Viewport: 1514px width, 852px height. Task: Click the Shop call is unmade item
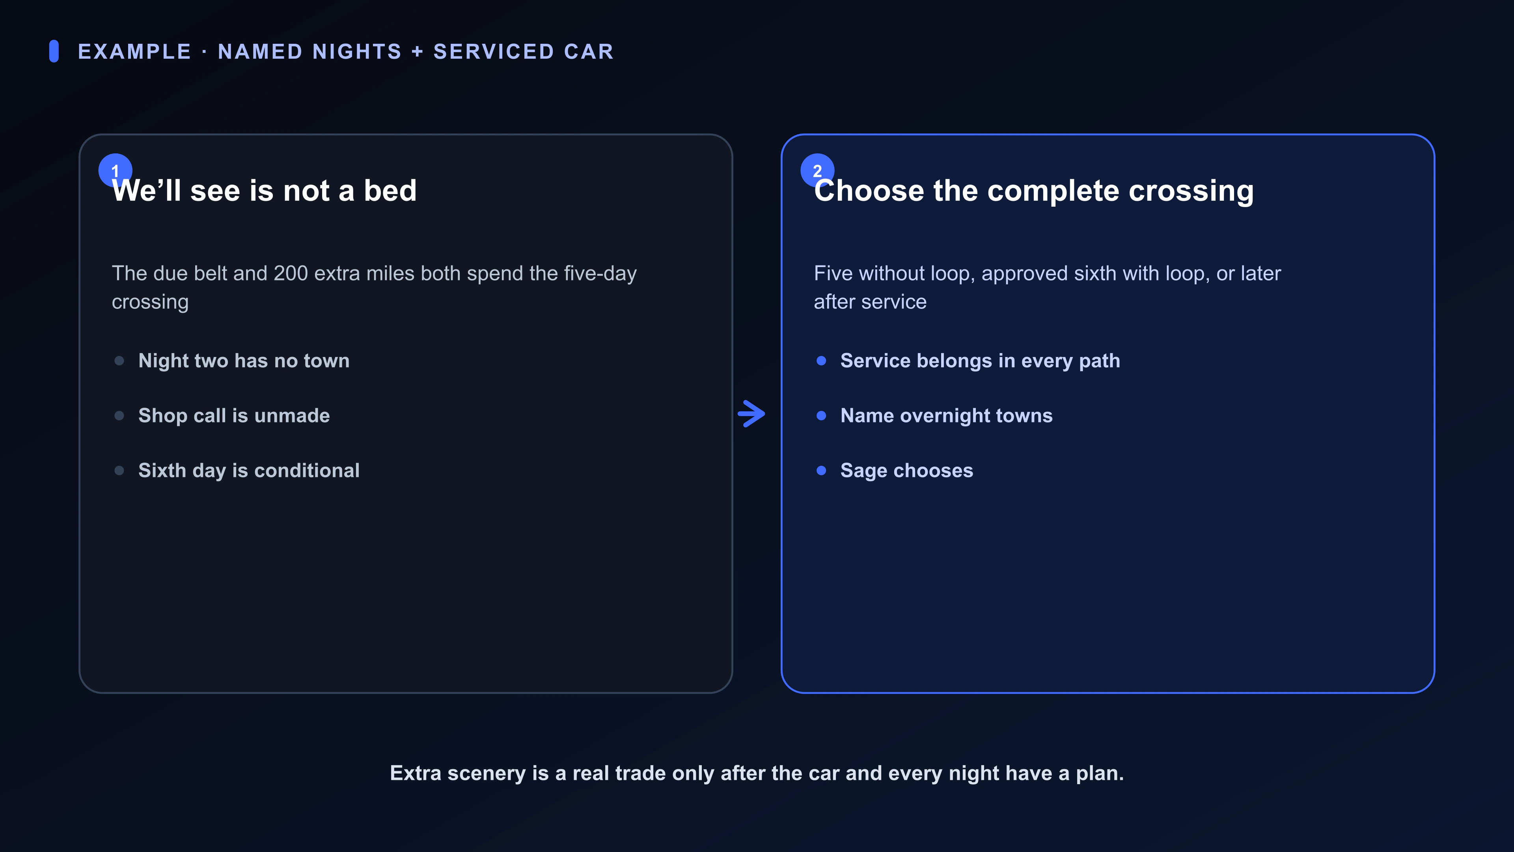[x=234, y=416]
